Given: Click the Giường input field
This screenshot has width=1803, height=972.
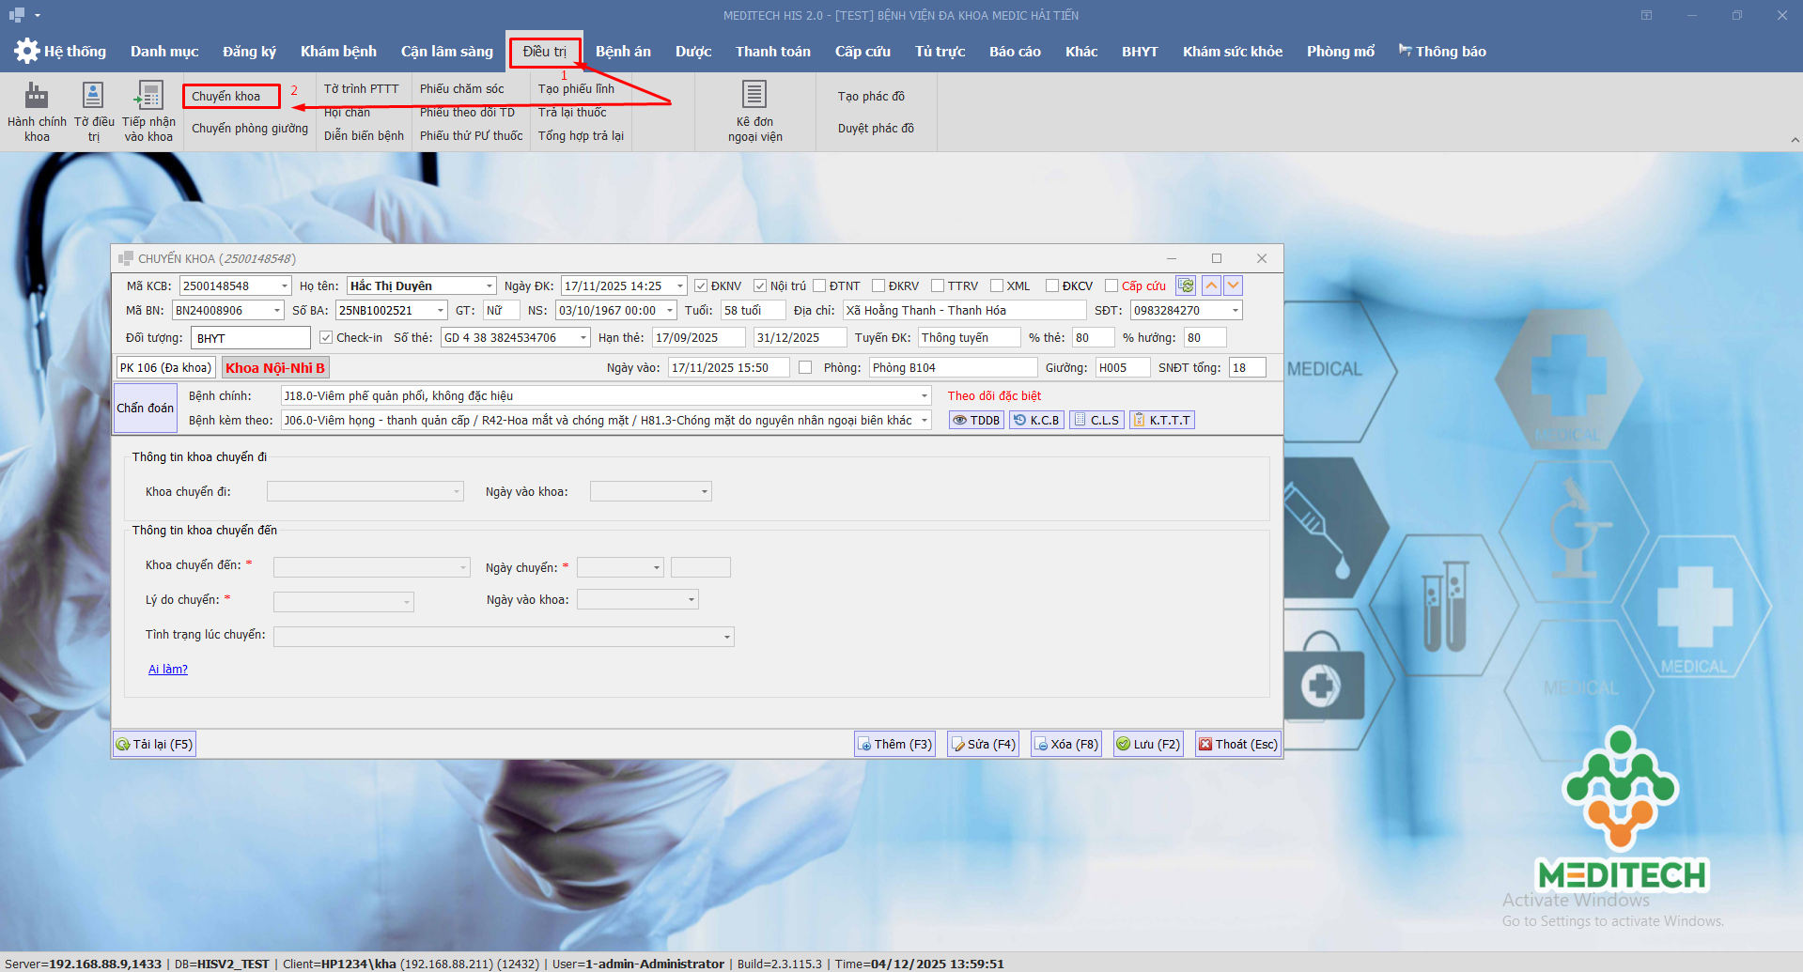Looking at the screenshot, I should coord(1122,368).
